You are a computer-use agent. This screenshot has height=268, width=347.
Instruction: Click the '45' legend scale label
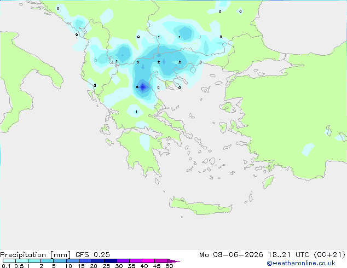tap(157, 266)
